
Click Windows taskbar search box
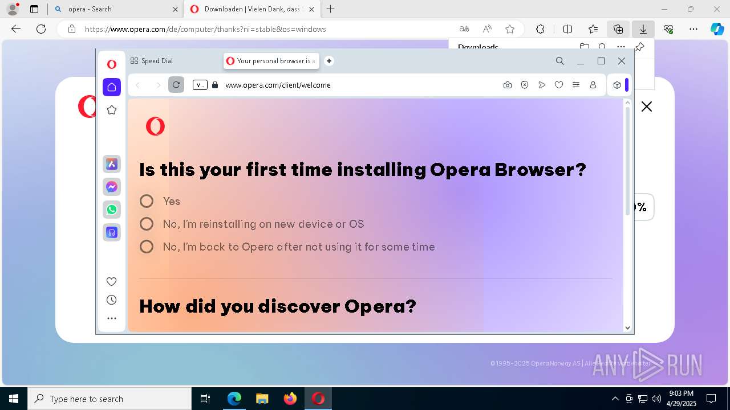coord(109,399)
